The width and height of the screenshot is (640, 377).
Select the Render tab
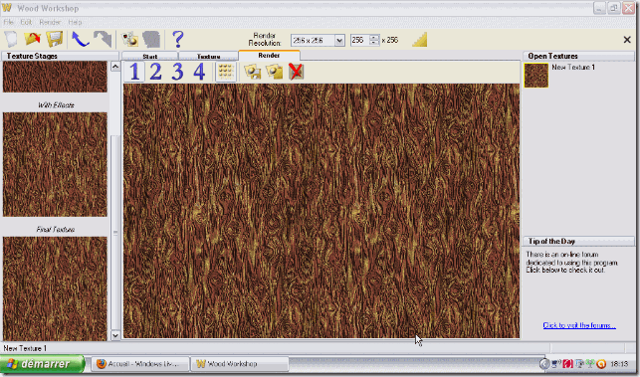[269, 55]
